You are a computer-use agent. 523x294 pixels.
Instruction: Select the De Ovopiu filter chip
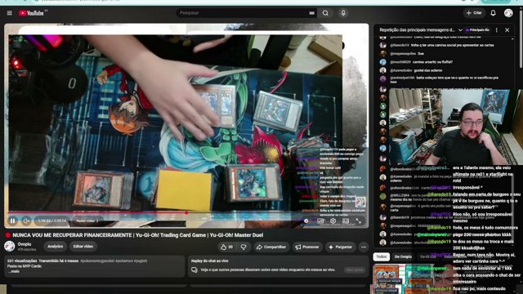click(403, 256)
